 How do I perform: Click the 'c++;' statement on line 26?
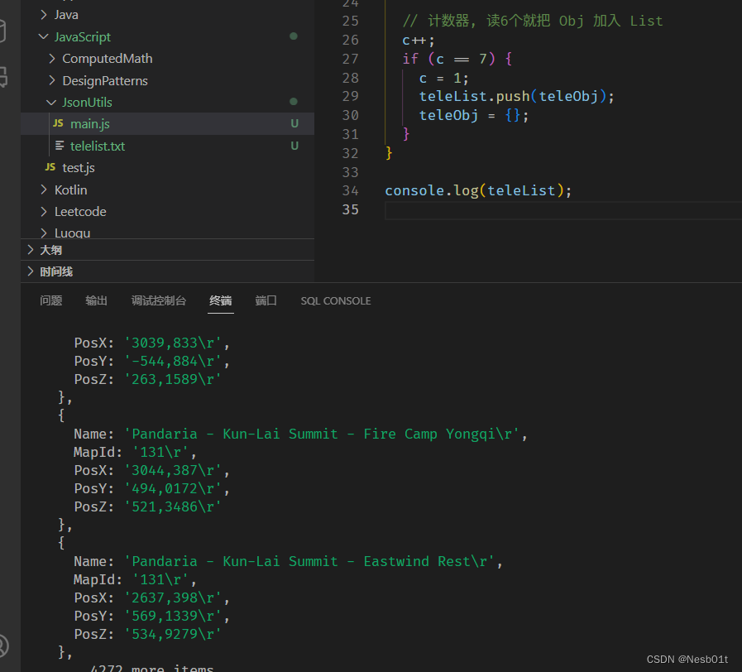[x=419, y=41]
